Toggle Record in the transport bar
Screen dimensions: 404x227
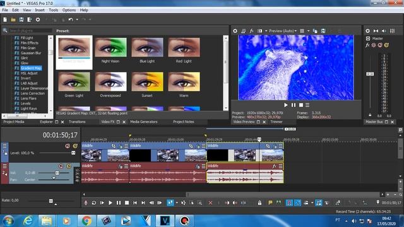click(86, 203)
